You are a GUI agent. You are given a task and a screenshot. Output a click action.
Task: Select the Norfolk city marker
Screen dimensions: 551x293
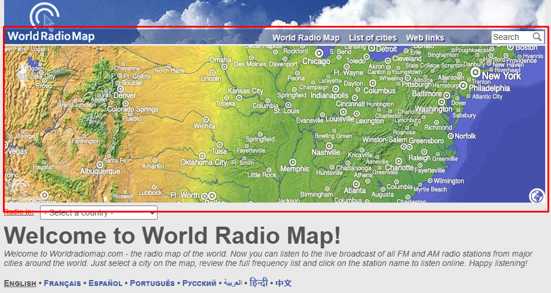point(450,136)
